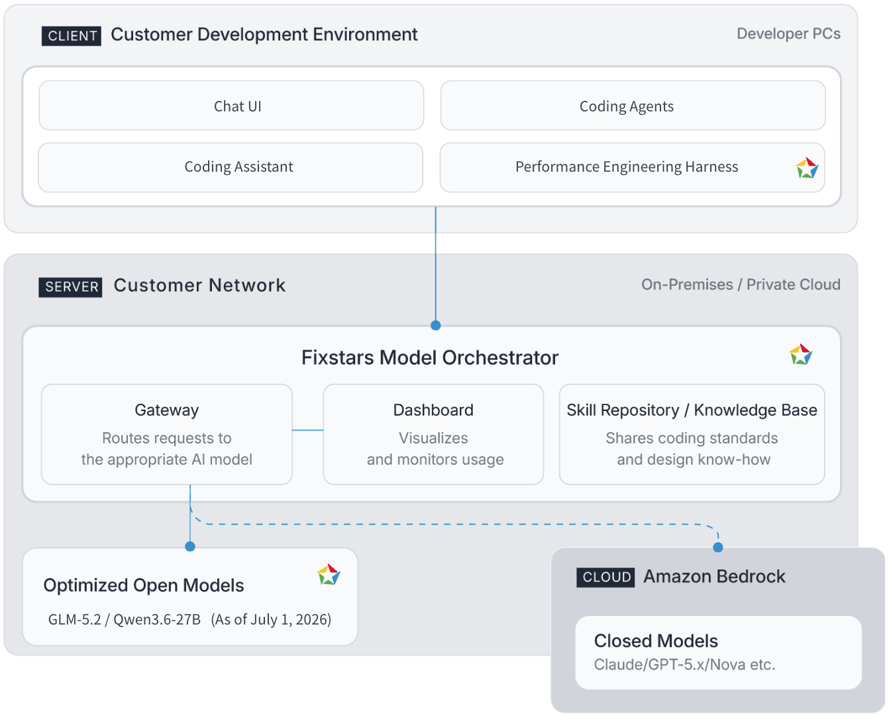Click the CLIENT badge
This screenshot has width=889, height=716.
72,36
